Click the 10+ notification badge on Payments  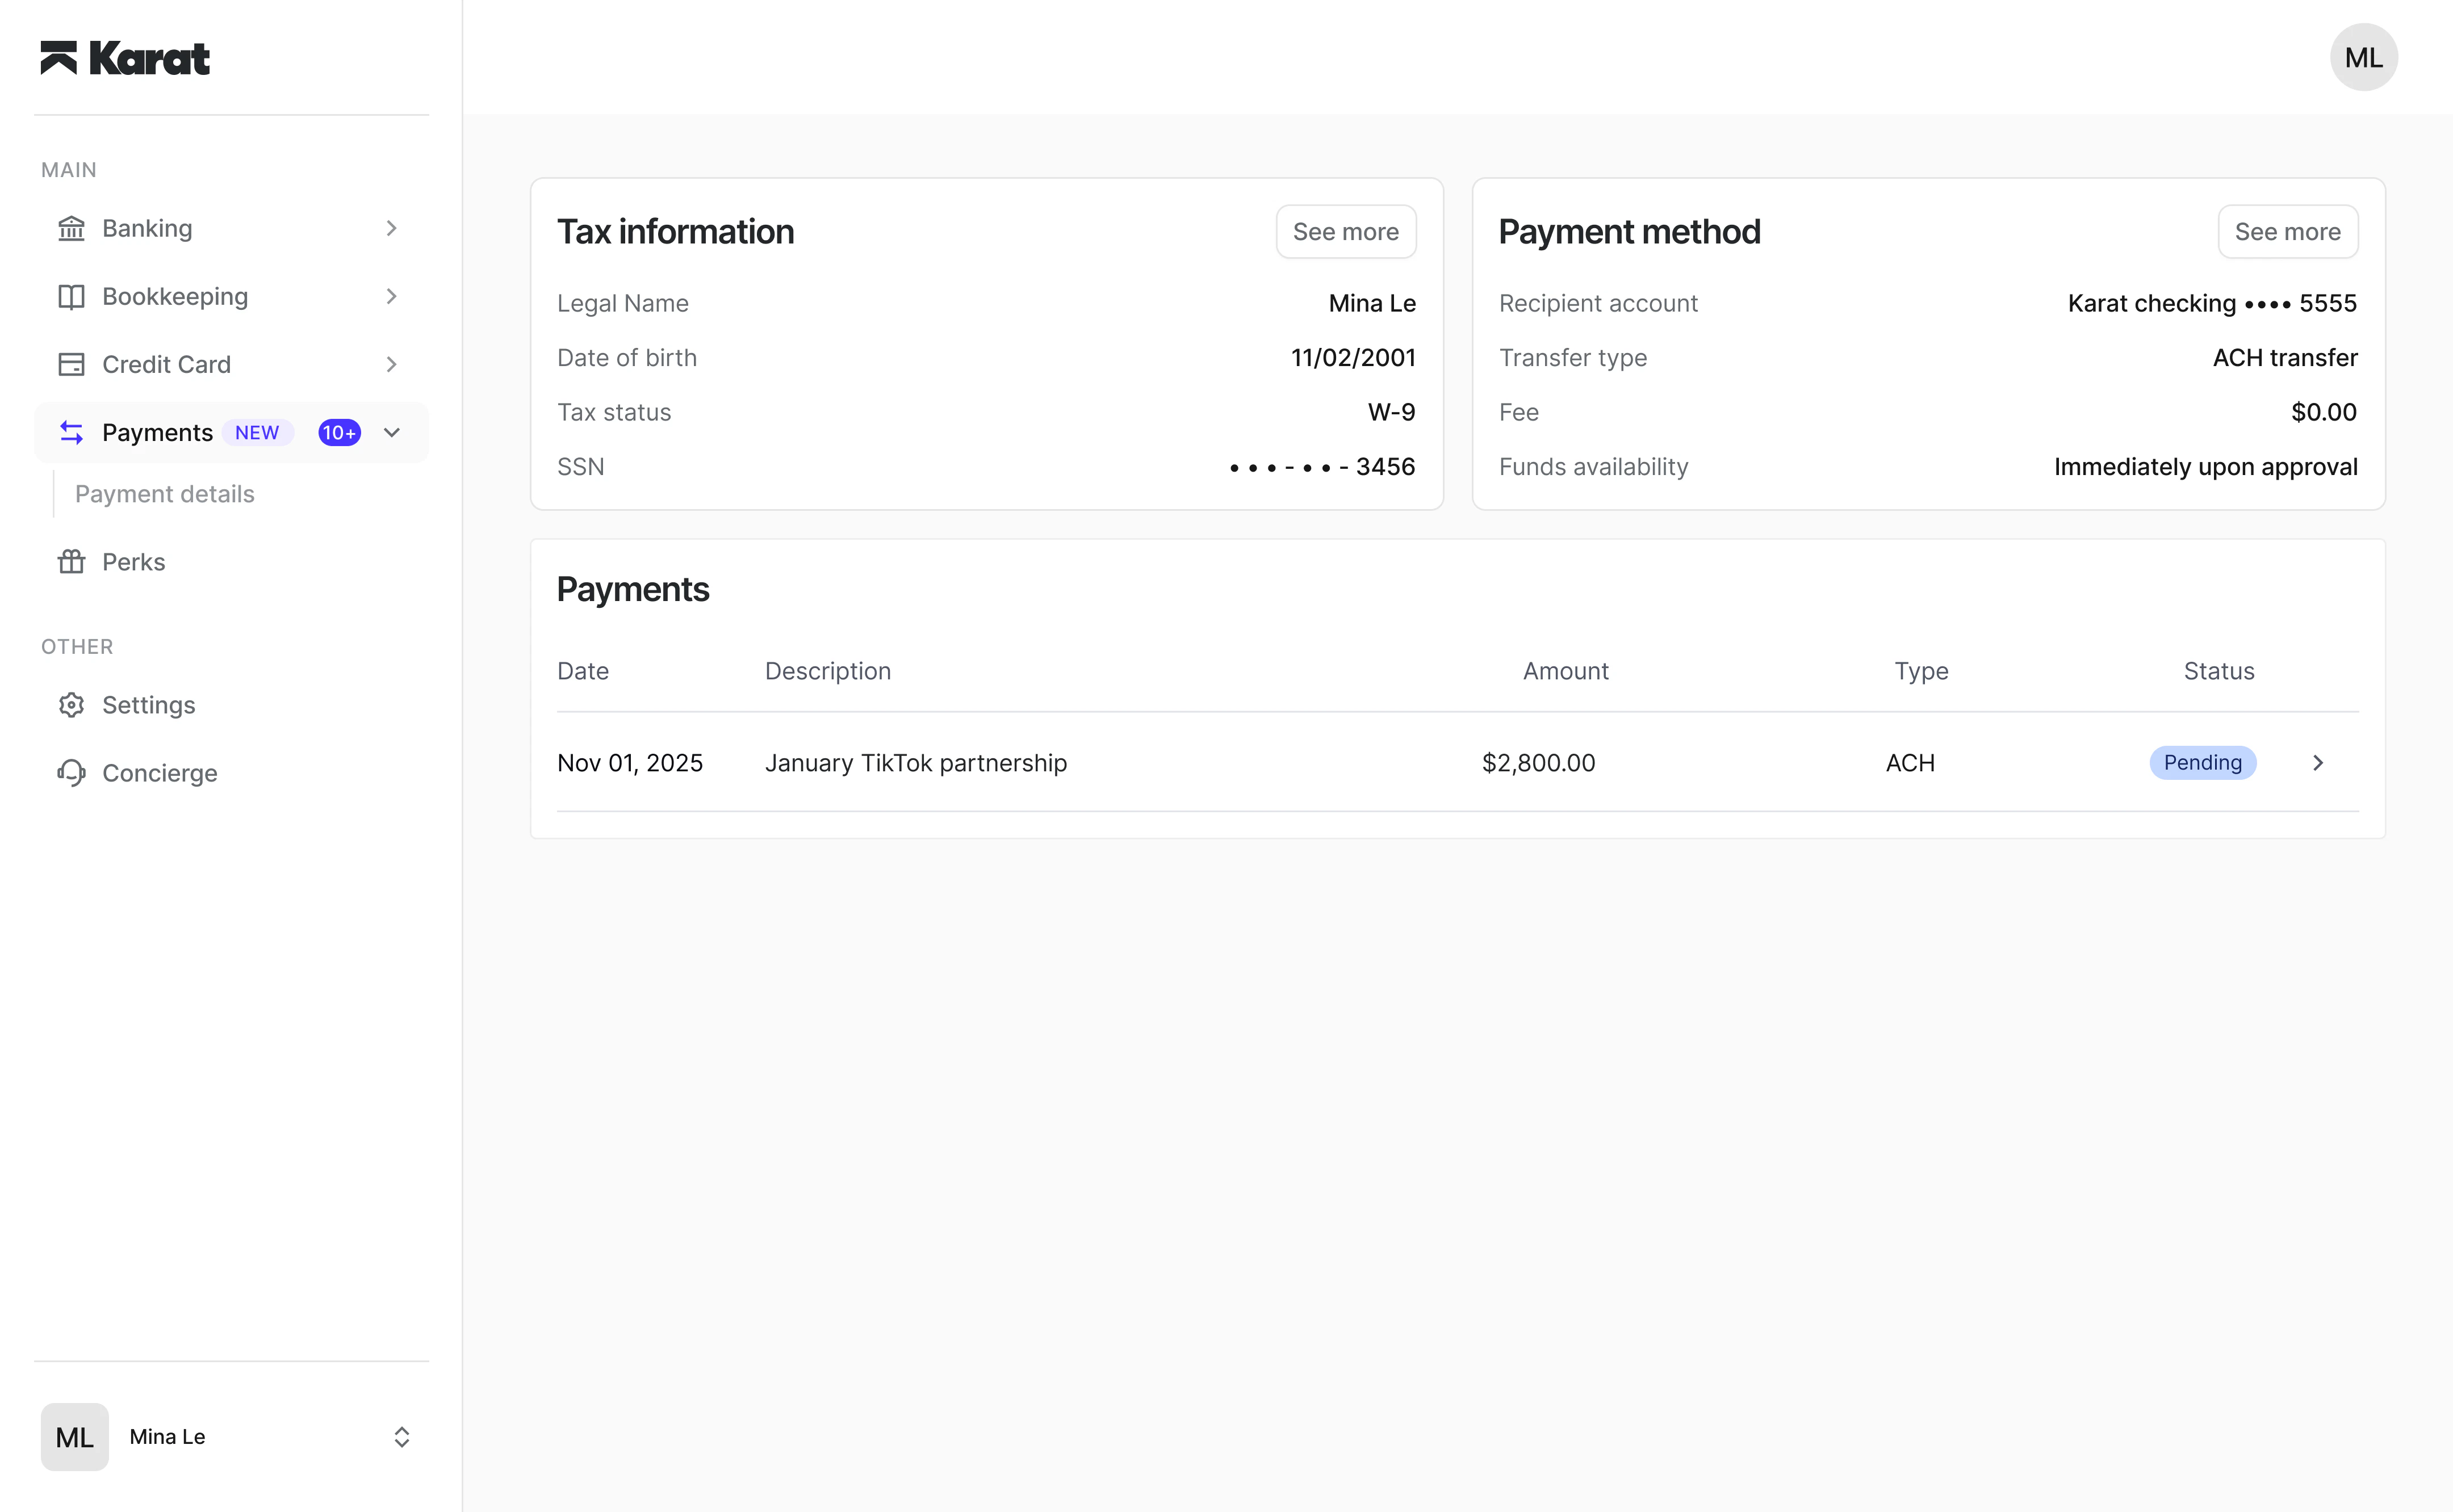[x=338, y=432]
